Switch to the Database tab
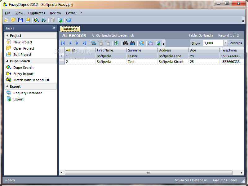248x186 pixels. (x=70, y=29)
